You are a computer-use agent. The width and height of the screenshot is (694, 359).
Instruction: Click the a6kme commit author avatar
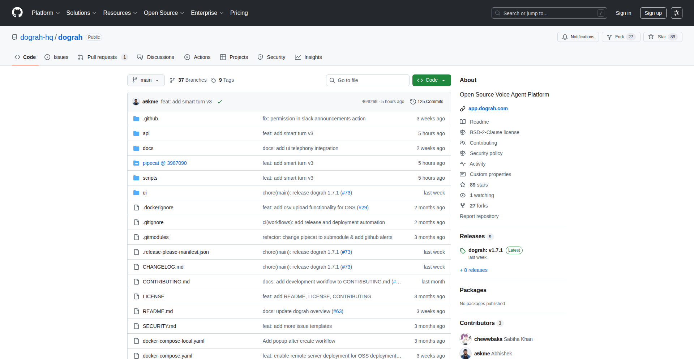[136, 102]
